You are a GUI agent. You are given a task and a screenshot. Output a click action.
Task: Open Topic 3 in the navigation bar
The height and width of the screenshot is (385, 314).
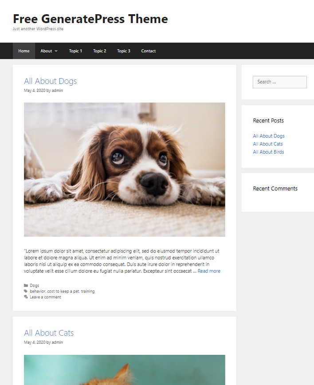coord(123,51)
